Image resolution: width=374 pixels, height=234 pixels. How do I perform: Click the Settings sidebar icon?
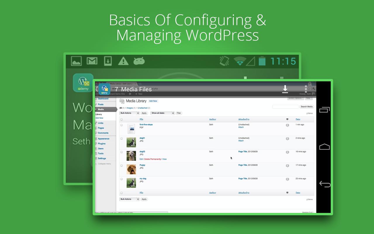96,158
